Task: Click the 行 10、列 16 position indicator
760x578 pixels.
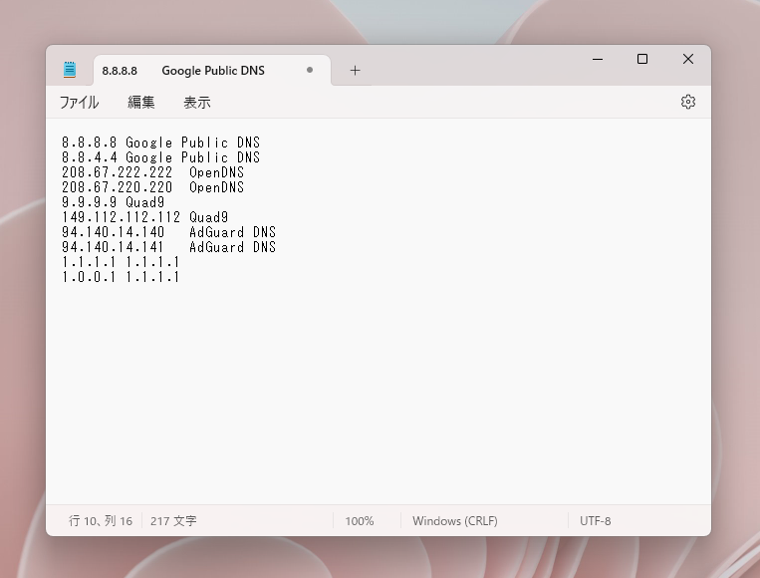Action: (101, 521)
